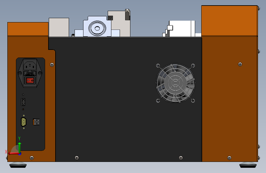Viewport: 266px width, 173px height.
Task: Select the dark bracket at the top of the tall grey block
Action: (127, 15)
